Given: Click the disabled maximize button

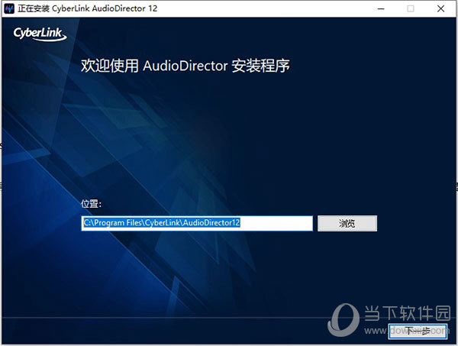Looking at the screenshot, I should [x=411, y=8].
